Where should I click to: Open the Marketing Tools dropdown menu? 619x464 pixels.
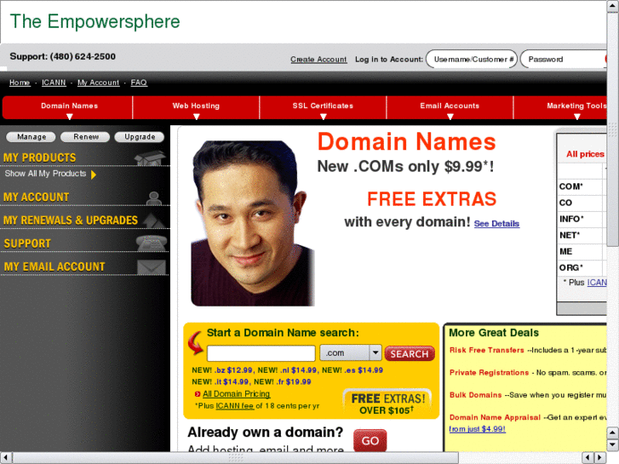click(560, 107)
